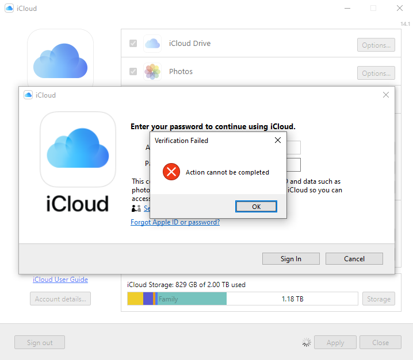Click iCloud icon in main window title bar

click(9, 8)
